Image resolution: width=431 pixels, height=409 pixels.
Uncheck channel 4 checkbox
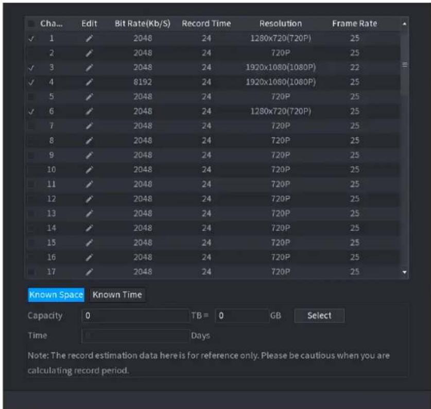(x=31, y=82)
